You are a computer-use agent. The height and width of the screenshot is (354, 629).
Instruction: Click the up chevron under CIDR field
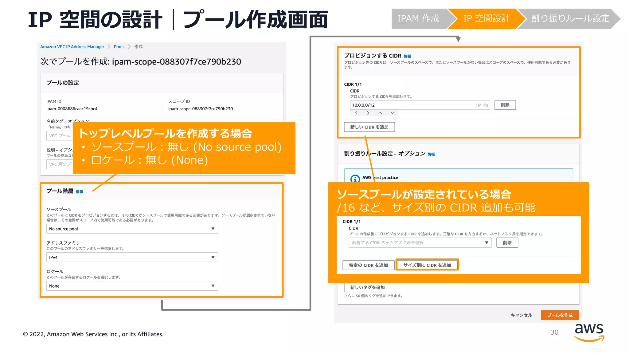(x=380, y=113)
